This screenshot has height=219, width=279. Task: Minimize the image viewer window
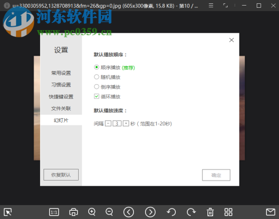tap(244, 6)
